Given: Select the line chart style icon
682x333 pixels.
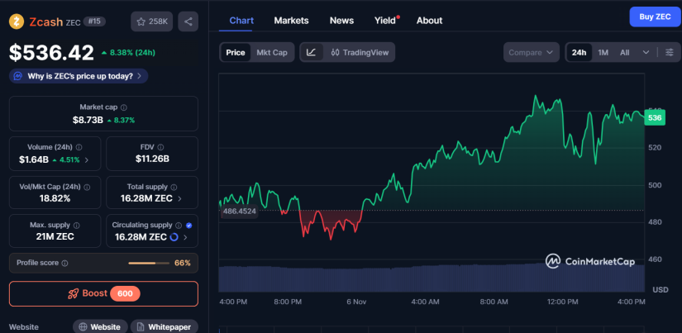Looking at the screenshot, I should pos(311,52).
